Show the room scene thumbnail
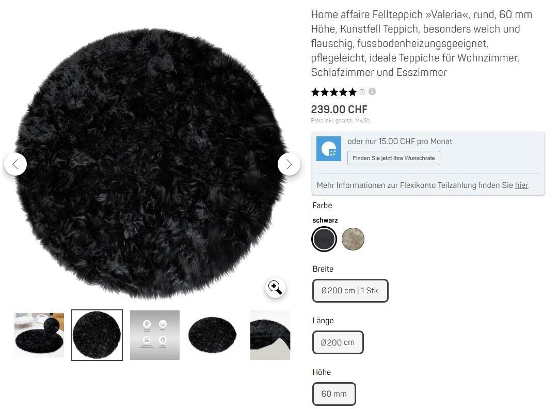The width and height of the screenshot is (559, 409). [x=39, y=335]
